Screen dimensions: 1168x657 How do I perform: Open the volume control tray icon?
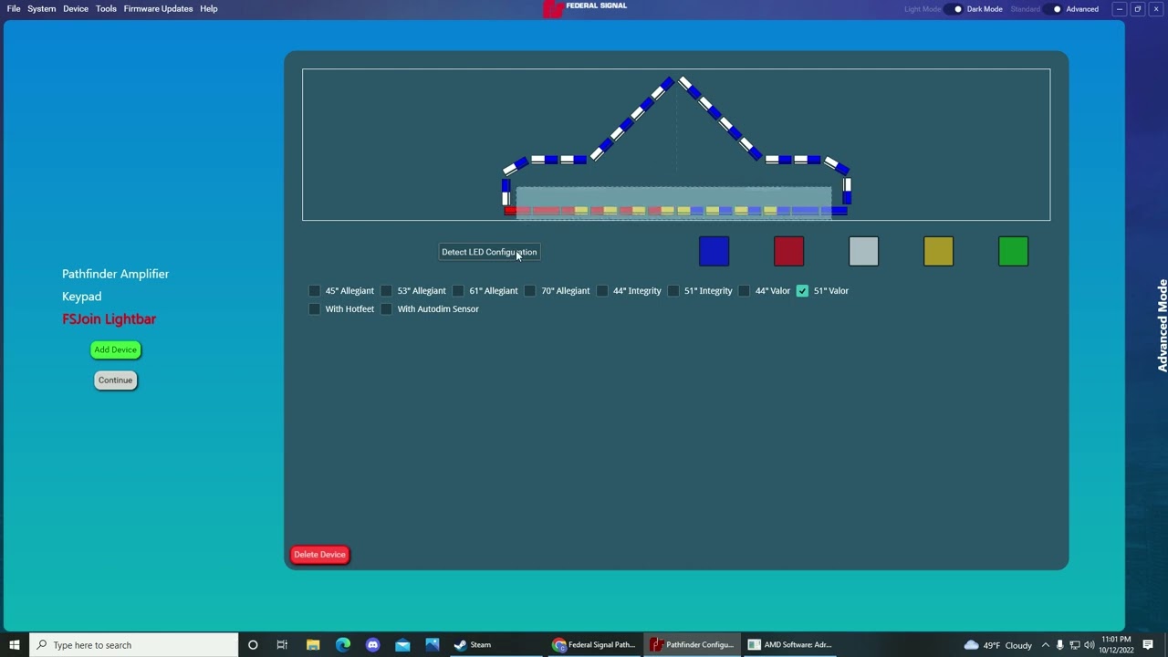coord(1089,645)
